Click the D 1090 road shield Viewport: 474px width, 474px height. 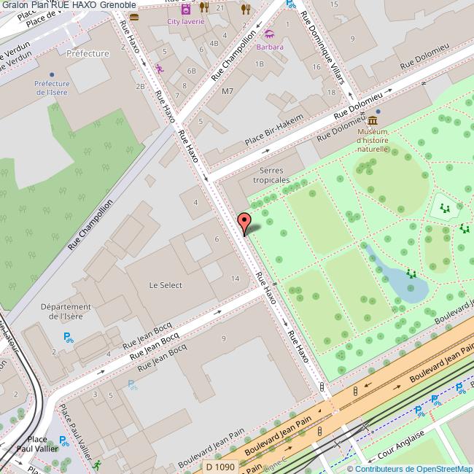219,467
